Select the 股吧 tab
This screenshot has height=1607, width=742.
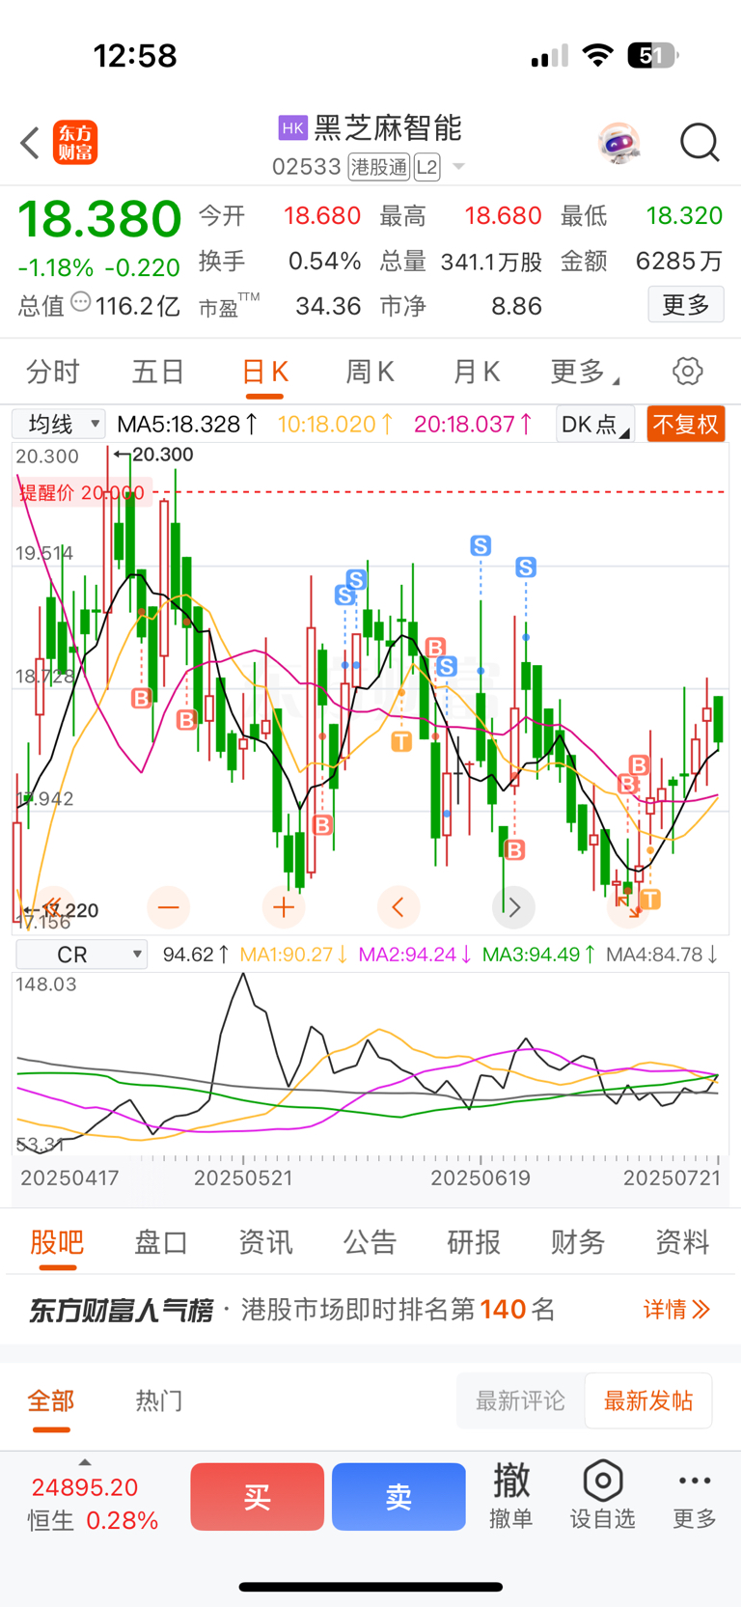pos(57,1242)
